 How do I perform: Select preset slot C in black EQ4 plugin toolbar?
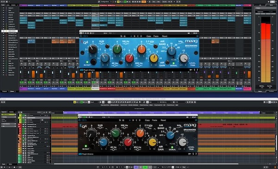tap(137, 120)
